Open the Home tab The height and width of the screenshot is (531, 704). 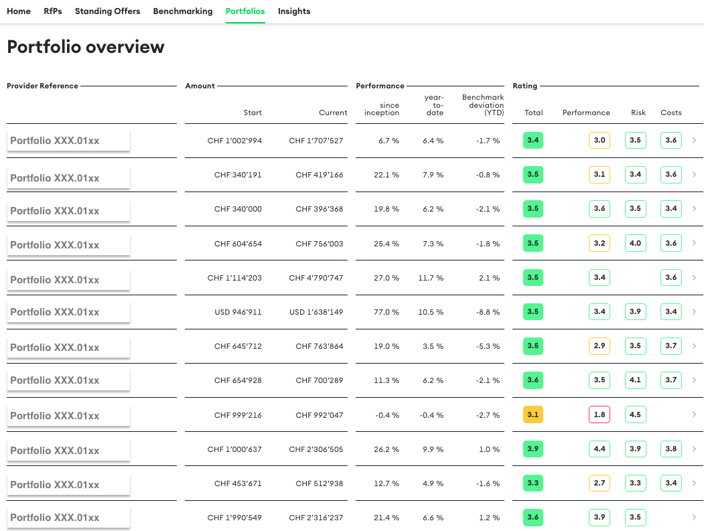(x=19, y=11)
